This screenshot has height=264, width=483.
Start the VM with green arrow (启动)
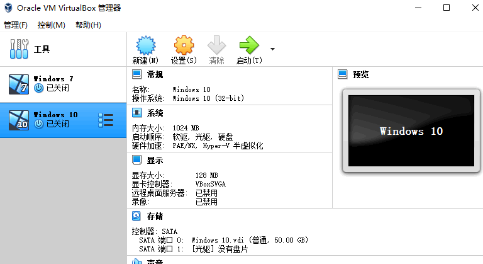tap(249, 45)
